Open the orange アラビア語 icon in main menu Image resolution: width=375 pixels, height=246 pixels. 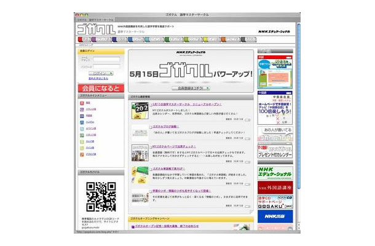coord(82,155)
